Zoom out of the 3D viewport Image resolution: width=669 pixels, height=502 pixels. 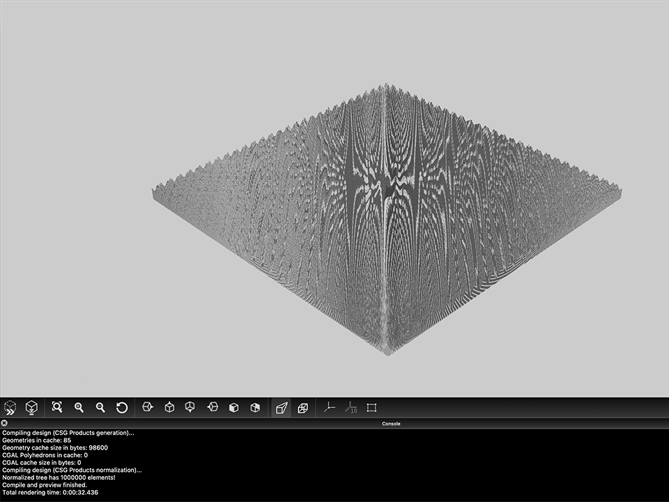100,406
